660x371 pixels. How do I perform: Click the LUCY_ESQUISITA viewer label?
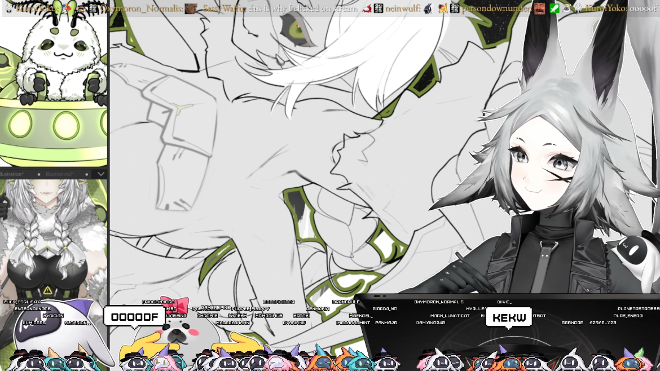[x=23, y=302]
